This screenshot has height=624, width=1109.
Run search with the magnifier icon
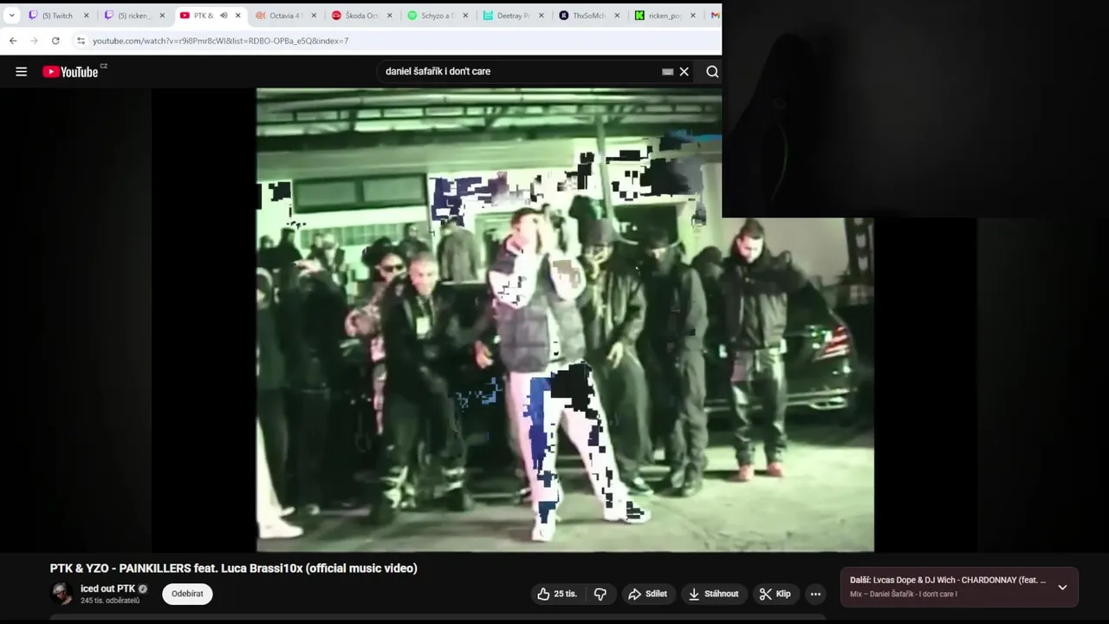pyautogui.click(x=712, y=72)
